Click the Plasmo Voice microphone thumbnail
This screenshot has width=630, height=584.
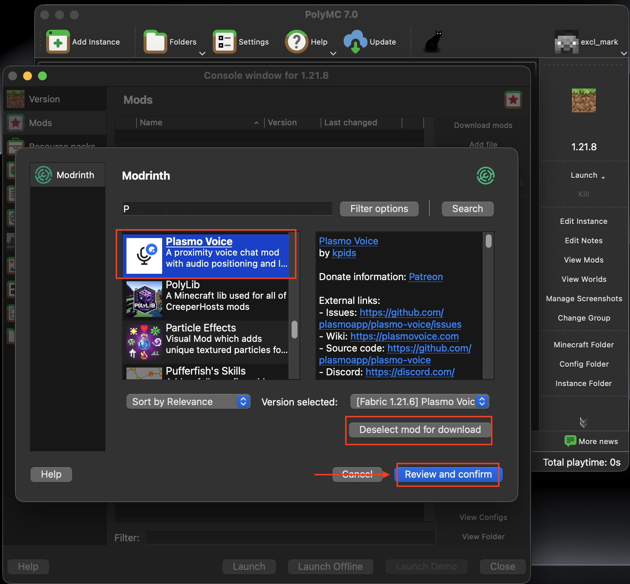pyautogui.click(x=144, y=256)
